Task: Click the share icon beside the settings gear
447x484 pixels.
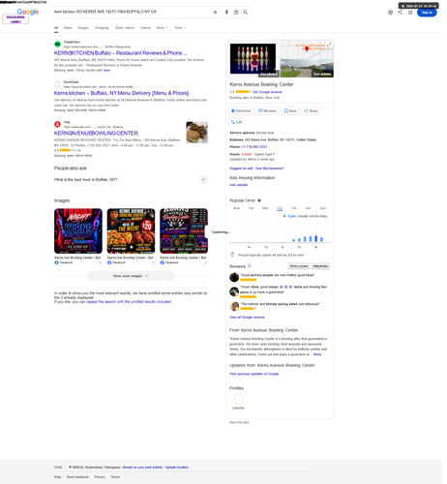Action: [x=400, y=12]
